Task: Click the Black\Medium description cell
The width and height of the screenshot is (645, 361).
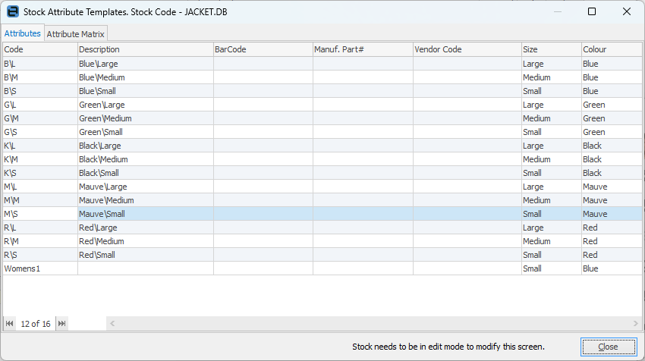Action: (x=145, y=159)
